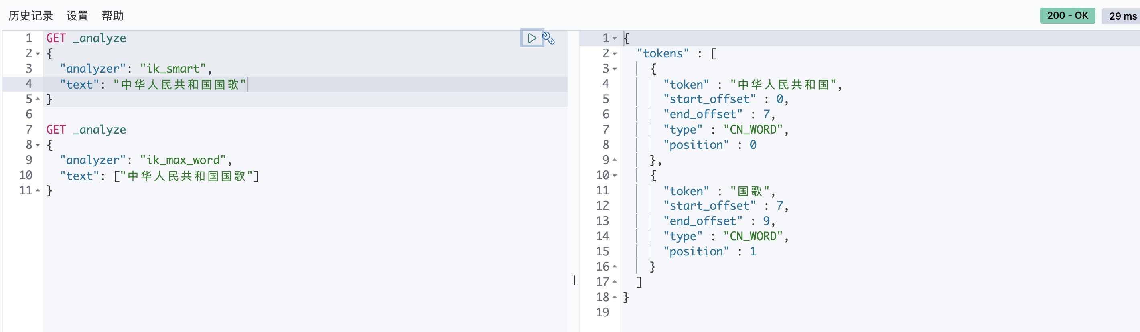The height and width of the screenshot is (332, 1140).
Task: Click the "ik_smart" analyzer value
Action: click(x=173, y=69)
